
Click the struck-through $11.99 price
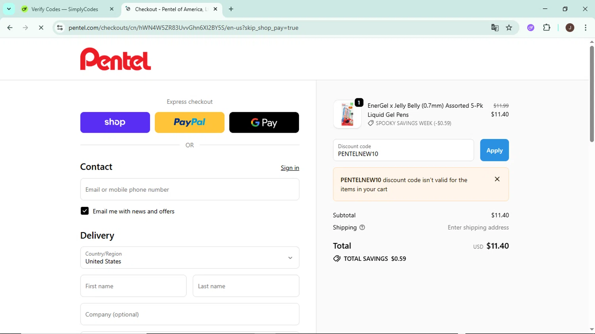click(x=501, y=106)
